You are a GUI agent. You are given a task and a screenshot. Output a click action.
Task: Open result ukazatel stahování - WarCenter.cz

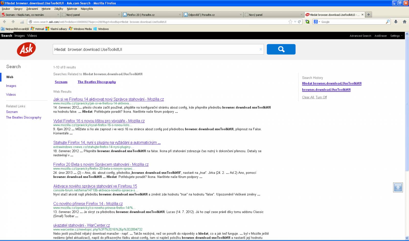pyautogui.click(x=82, y=225)
